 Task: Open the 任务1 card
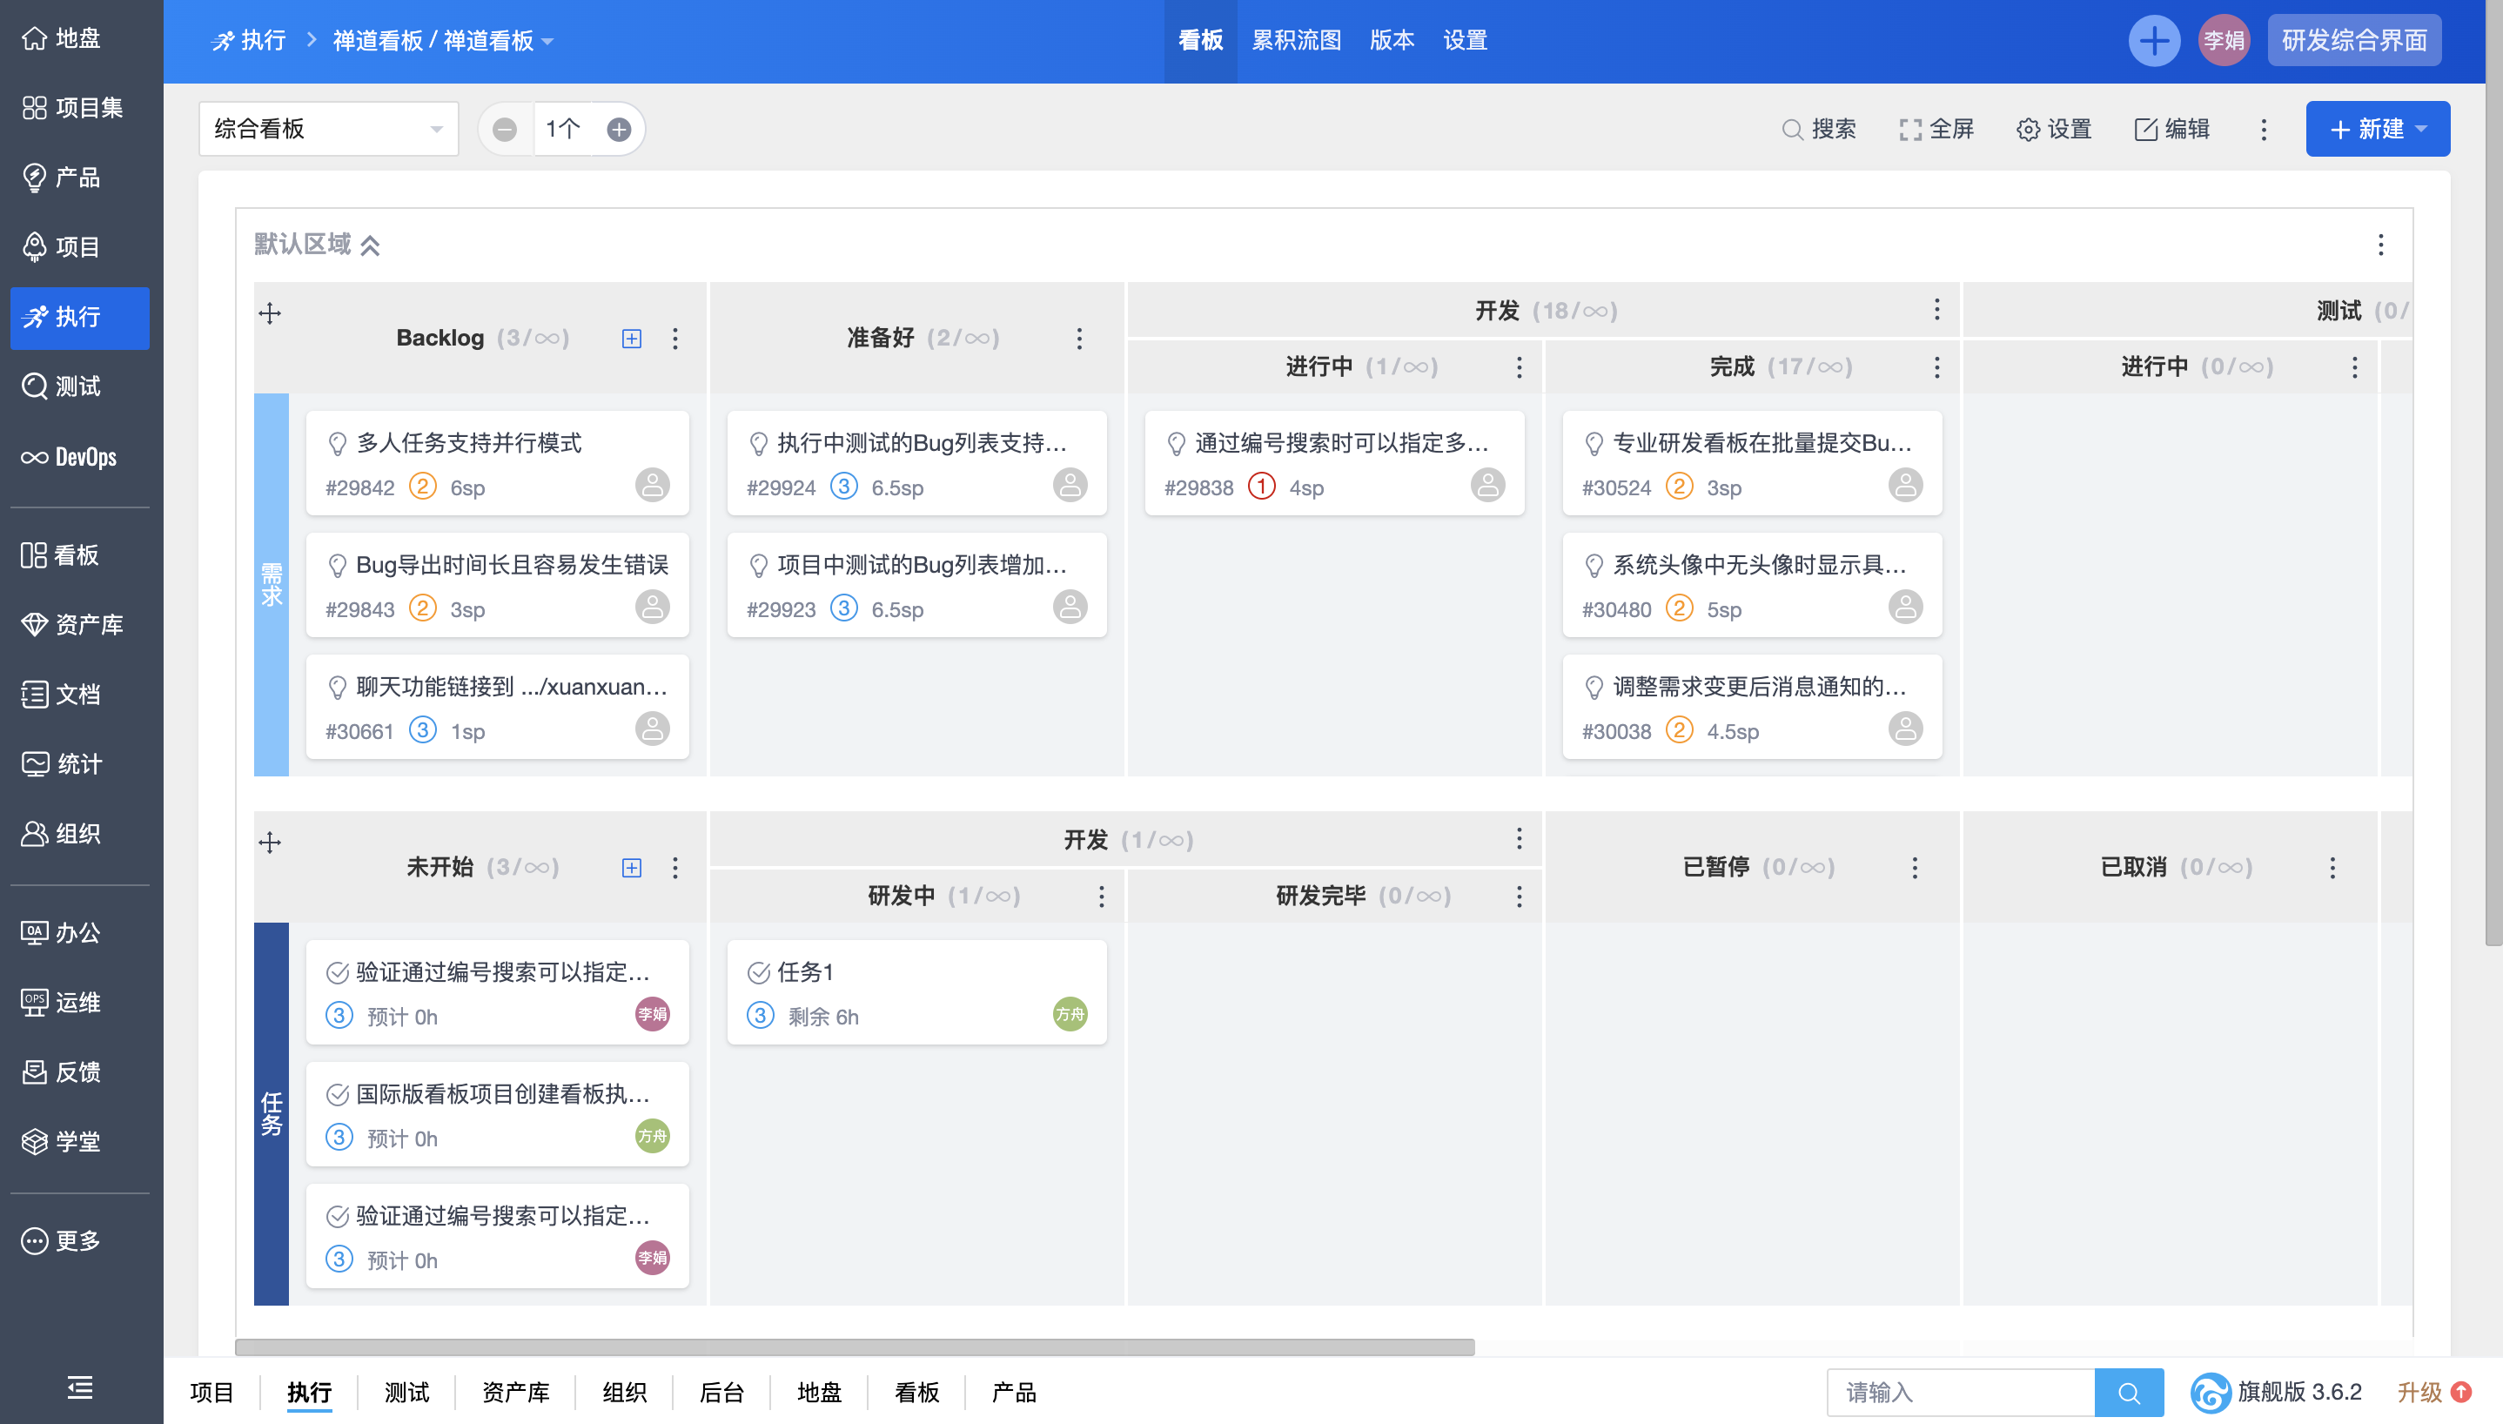[917, 992]
